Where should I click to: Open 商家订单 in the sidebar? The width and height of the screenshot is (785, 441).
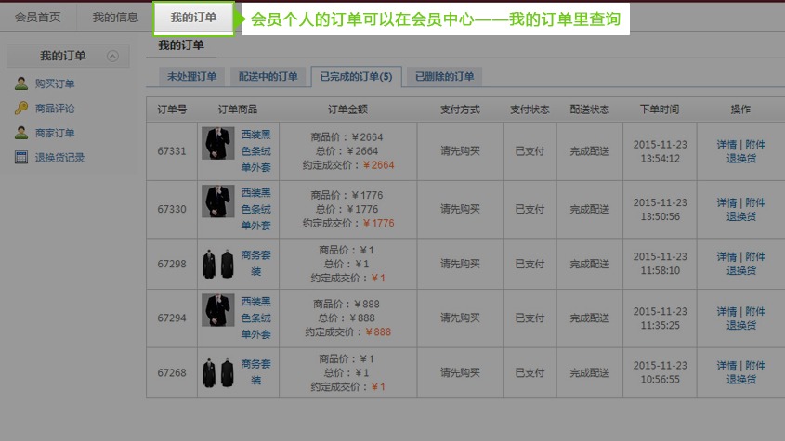point(55,133)
